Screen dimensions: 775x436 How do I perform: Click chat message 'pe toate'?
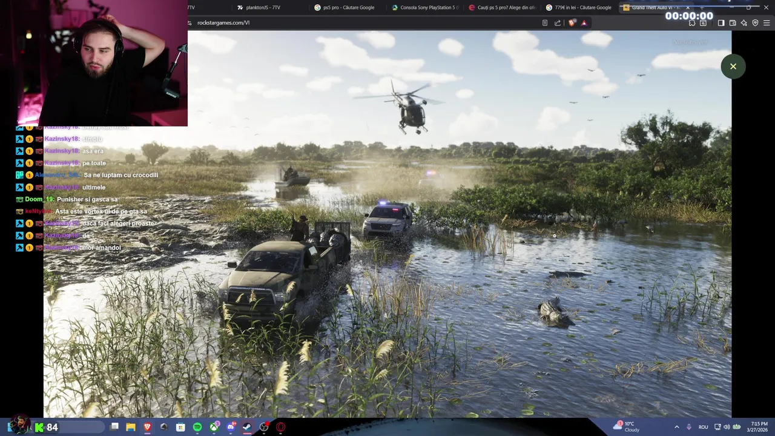tap(94, 163)
